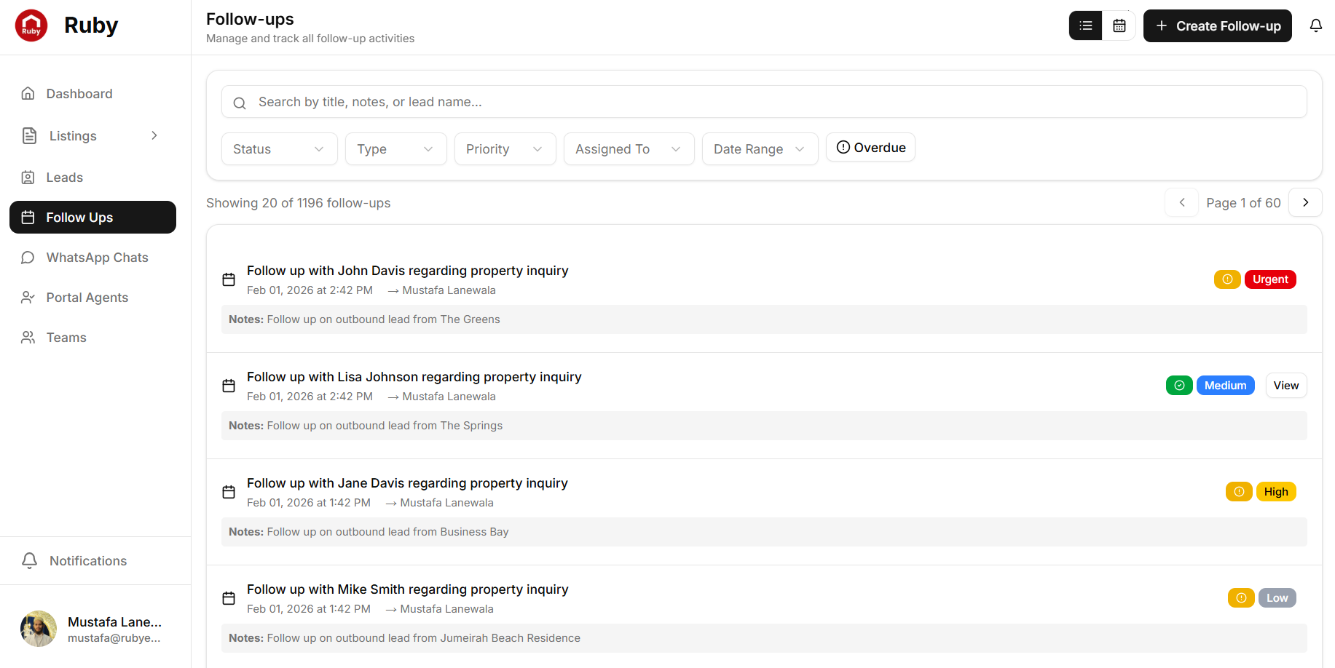The width and height of the screenshot is (1335, 668).
Task: Expand the Listings menu in sidebar
Action: (154, 135)
